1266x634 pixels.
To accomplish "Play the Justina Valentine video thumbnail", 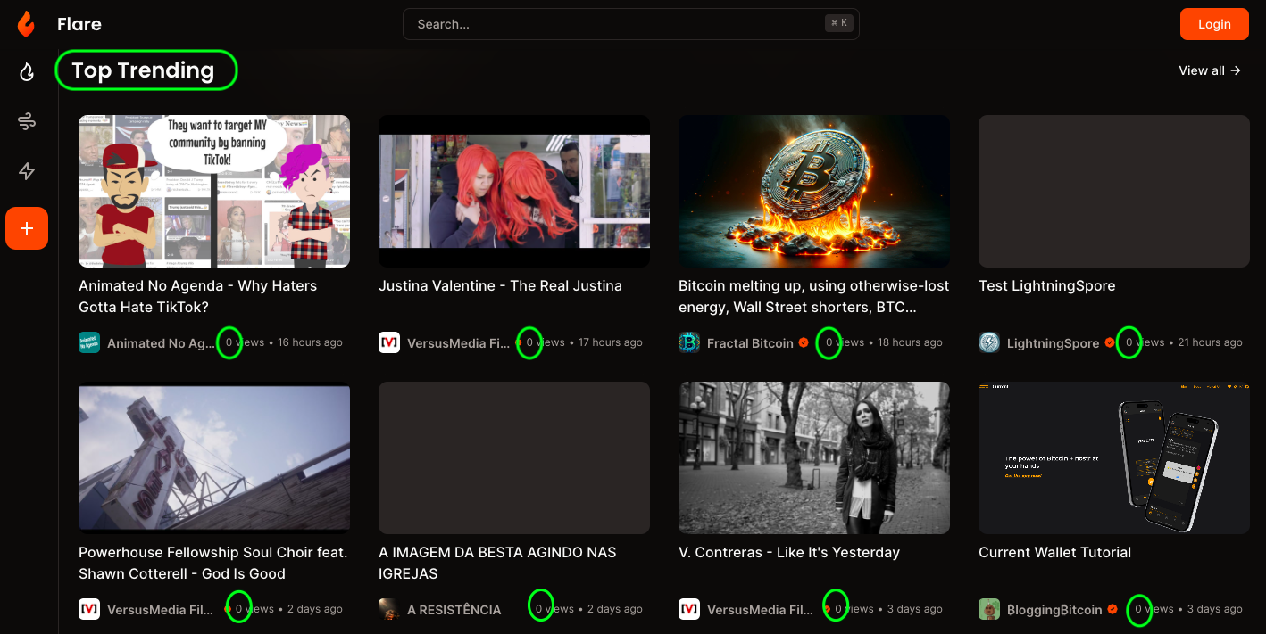I will click(x=513, y=191).
